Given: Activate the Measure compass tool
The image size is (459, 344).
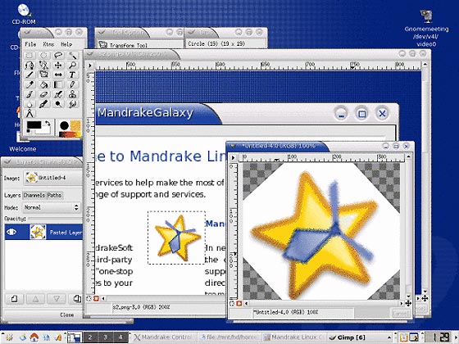Looking at the screenshot, I should tap(30, 113).
